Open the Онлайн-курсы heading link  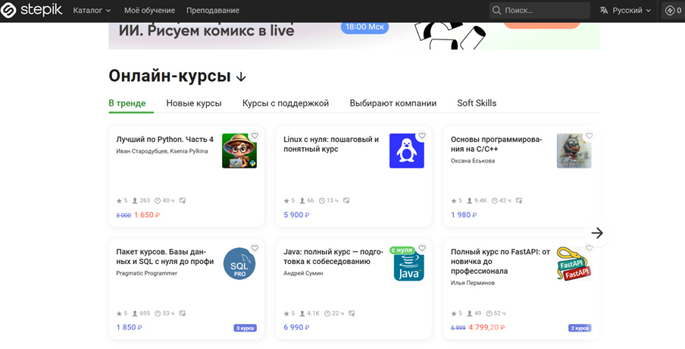click(x=170, y=76)
